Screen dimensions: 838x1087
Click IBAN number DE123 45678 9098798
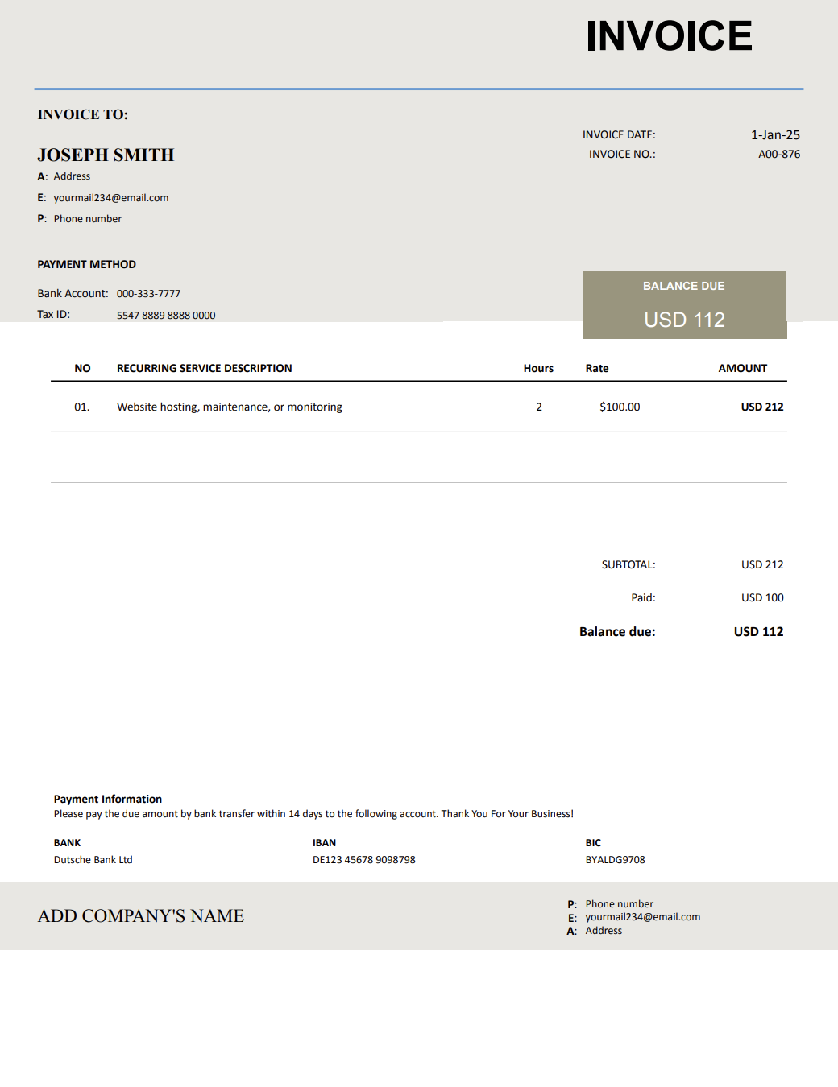coord(364,860)
